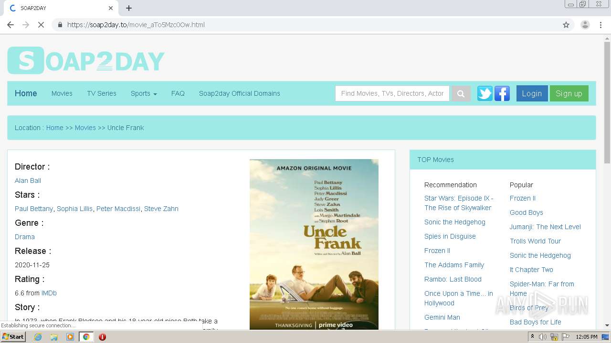The image size is (611, 343).
Task: Close the SOAP2DAY tab
Action: [111, 8]
